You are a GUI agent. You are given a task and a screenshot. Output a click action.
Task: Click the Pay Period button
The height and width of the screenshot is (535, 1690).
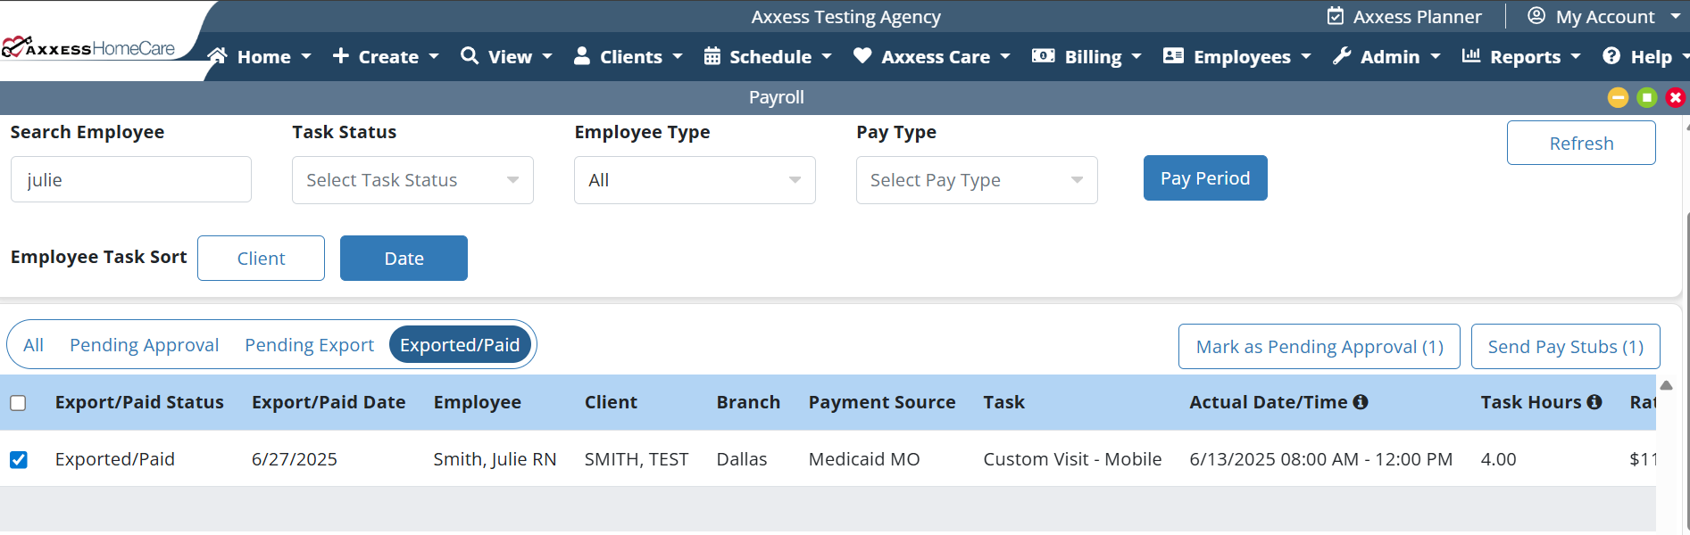1204,178
